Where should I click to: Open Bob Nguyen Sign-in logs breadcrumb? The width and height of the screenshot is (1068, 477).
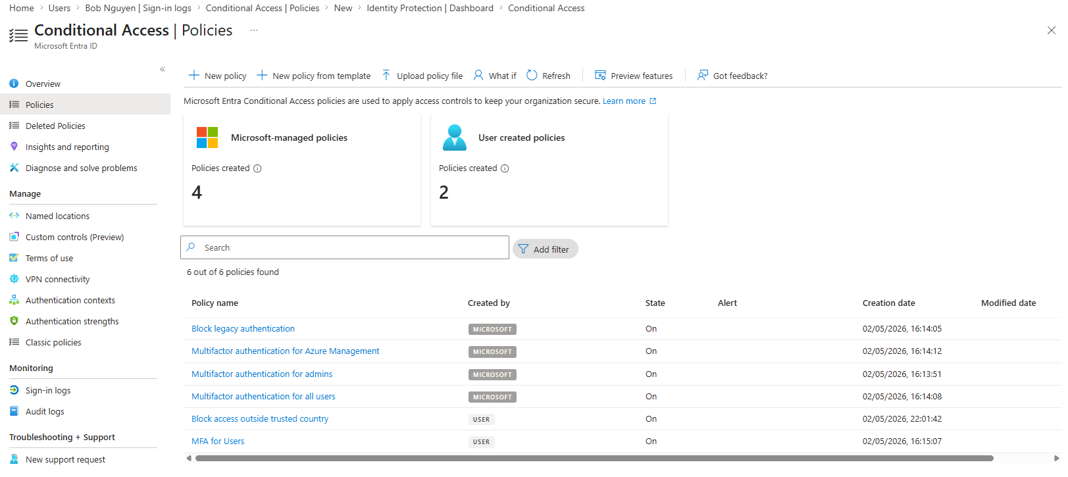point(138,8)
